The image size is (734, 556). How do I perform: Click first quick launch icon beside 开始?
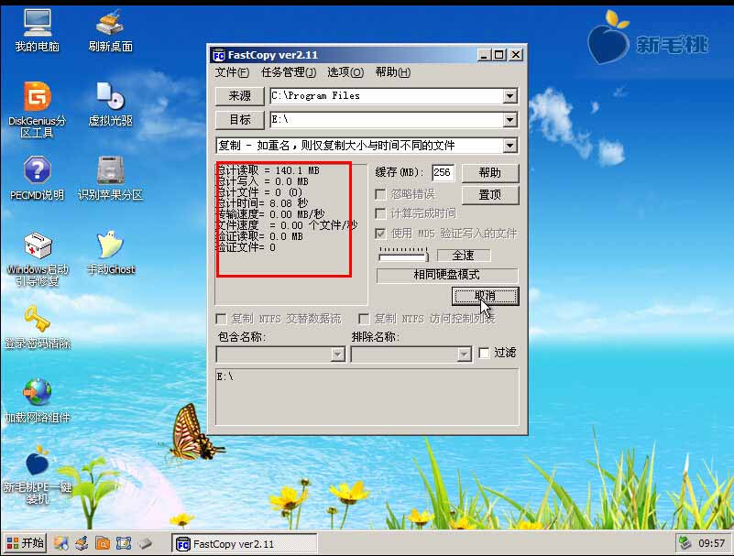point(60,543)
